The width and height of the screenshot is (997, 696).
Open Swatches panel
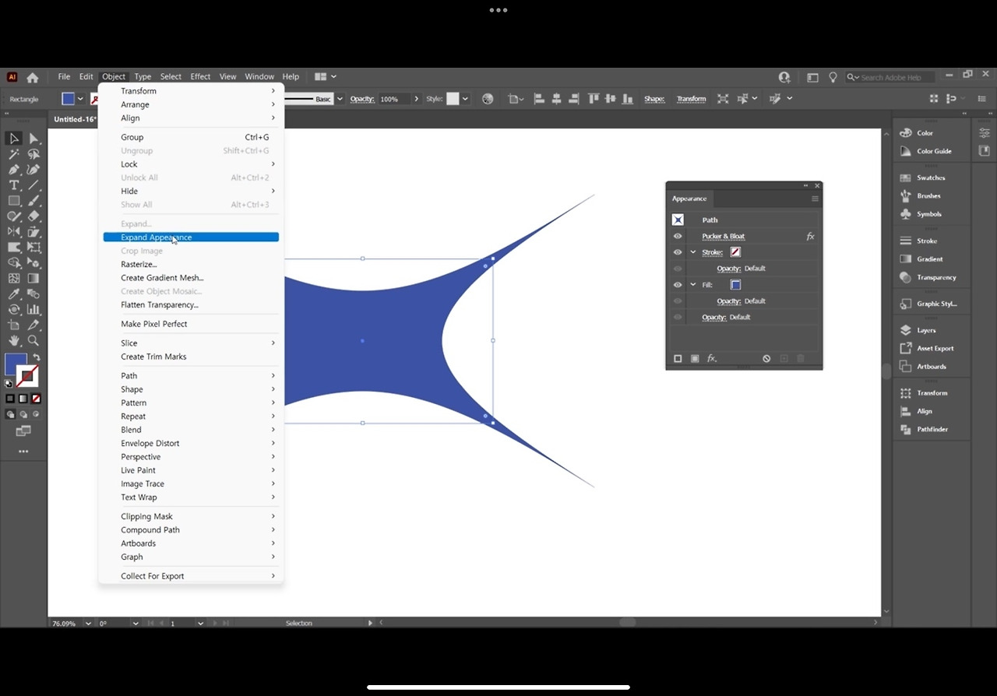point(931,178)
